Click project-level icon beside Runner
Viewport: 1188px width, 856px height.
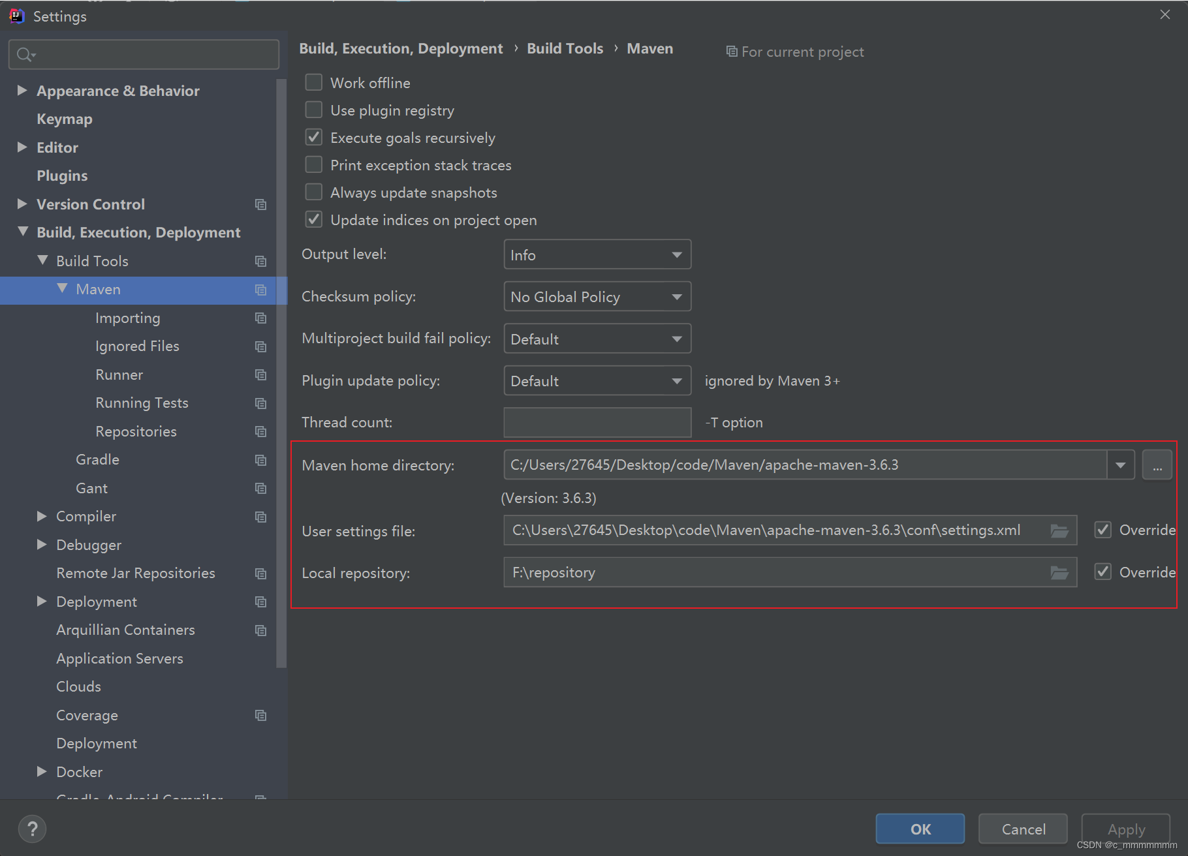click(261, 375)
